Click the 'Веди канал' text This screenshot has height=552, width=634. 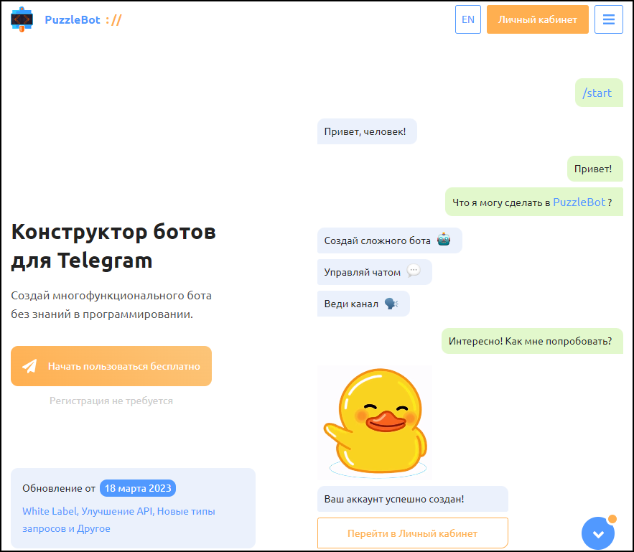[x=351, y=304]
